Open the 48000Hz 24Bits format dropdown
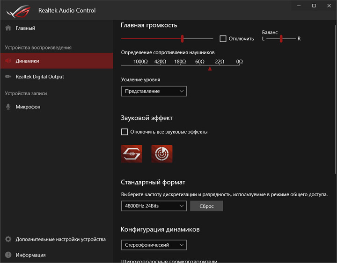 (154, 206)
